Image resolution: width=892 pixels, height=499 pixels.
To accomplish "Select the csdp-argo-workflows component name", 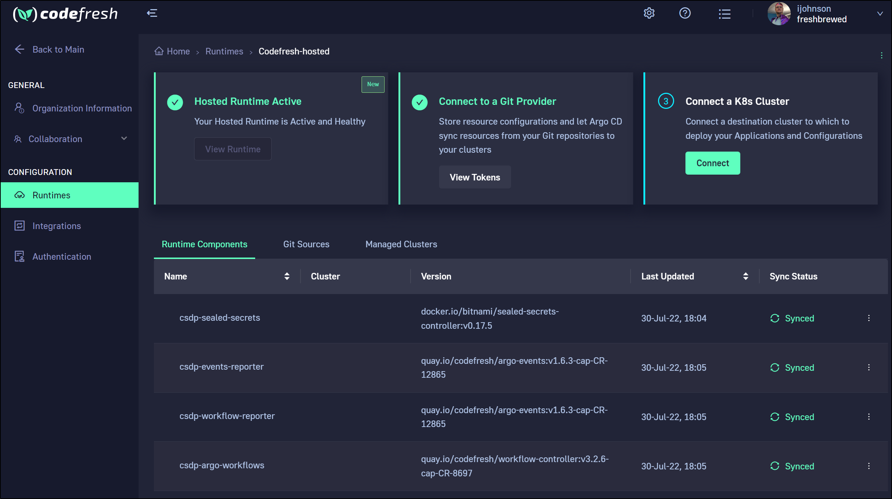I will point(222,465).
